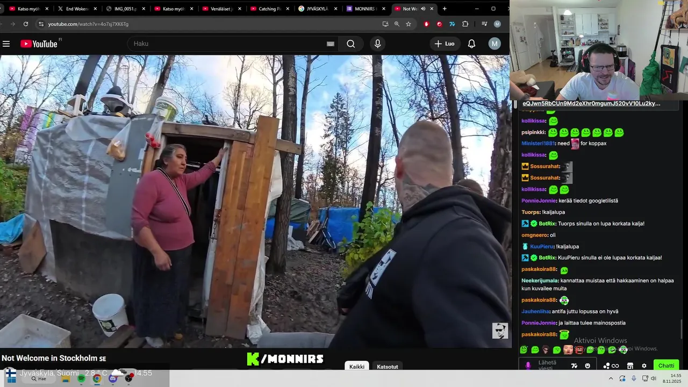Click the YouTube video player area
This screenshot has height=387, width=688.
tap(255, 202)
